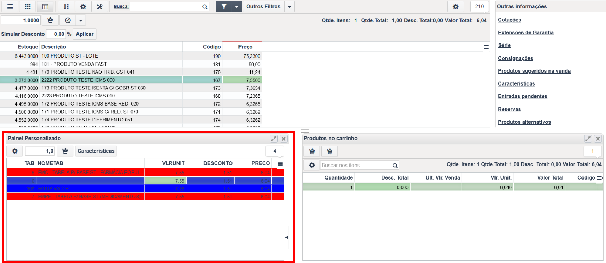Viewport: 606px width, 263px height.
Task: Open Produtos no carrinho column menu icon
Action: [x=599, y=178]
